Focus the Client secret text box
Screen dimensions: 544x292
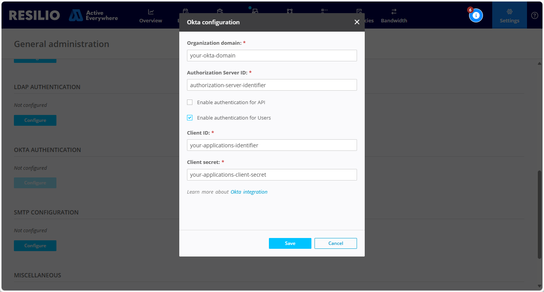[272, 175]
